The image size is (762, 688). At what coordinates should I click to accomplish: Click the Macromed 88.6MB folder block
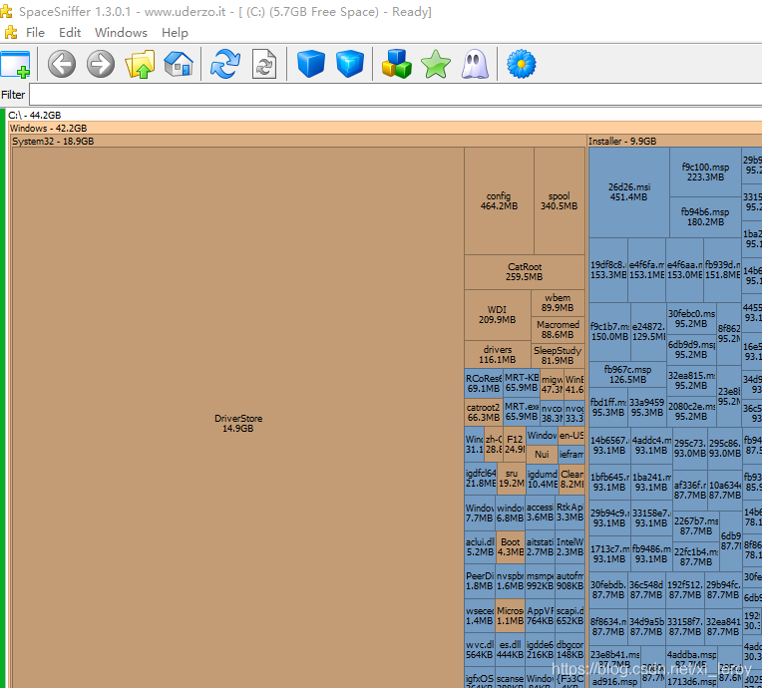(x=558, y=329)
